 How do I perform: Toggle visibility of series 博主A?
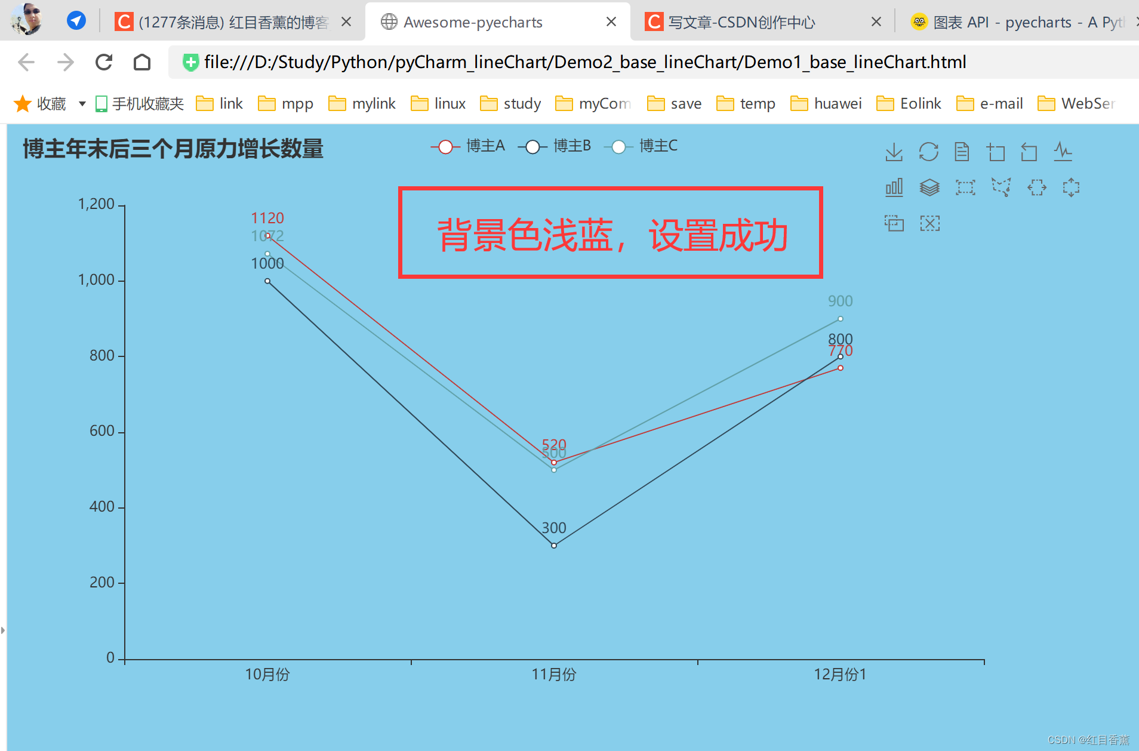point(467,146)
